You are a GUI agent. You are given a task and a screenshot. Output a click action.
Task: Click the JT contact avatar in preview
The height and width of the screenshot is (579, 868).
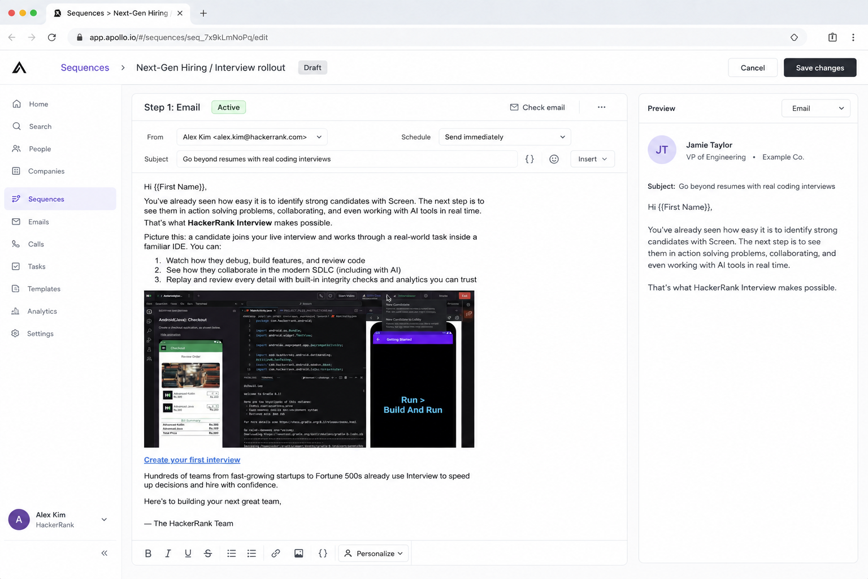tap(662, 150)
